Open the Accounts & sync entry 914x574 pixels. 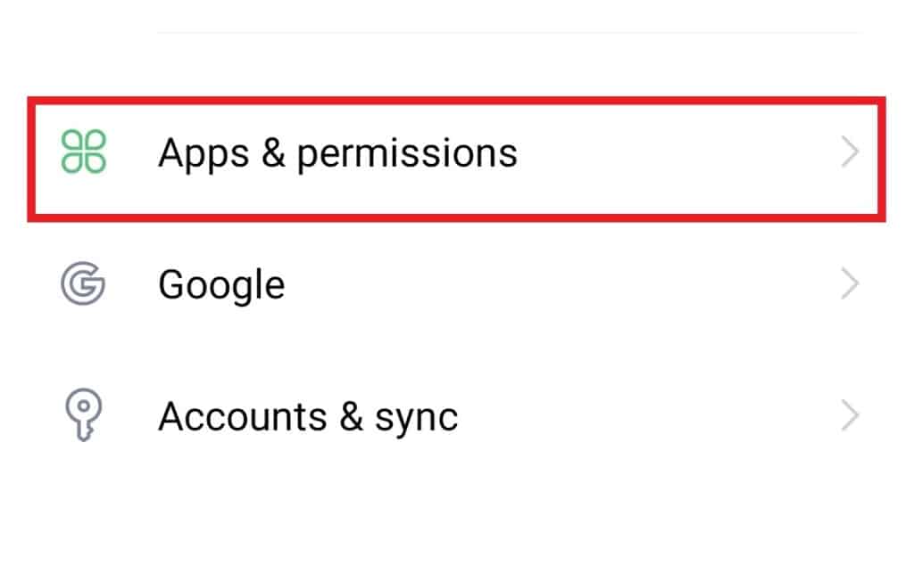coord(456,415)
